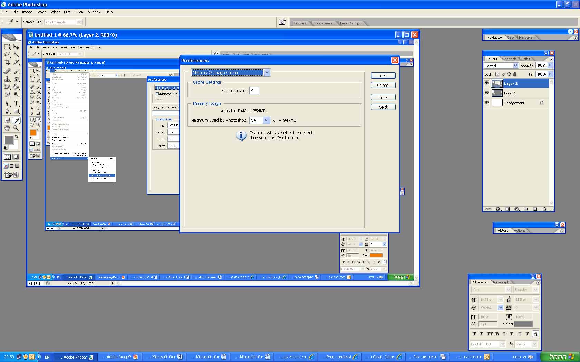Viewport: 580px width, 362px height.
Task: Toggle Lock transparent pixels
Action: (497, 74)
